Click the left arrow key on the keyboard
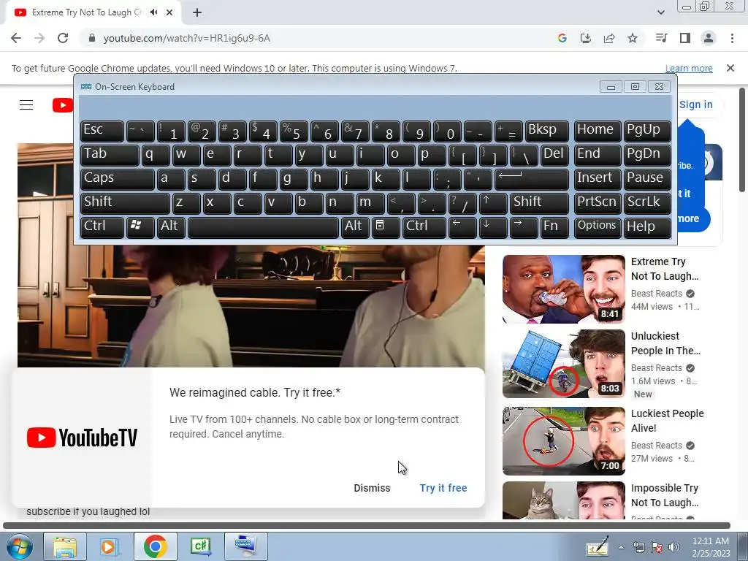748x561 pixels. coord(462,226)
